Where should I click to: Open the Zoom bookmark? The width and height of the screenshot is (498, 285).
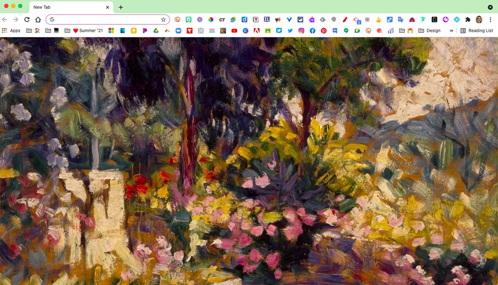(178, 31)
